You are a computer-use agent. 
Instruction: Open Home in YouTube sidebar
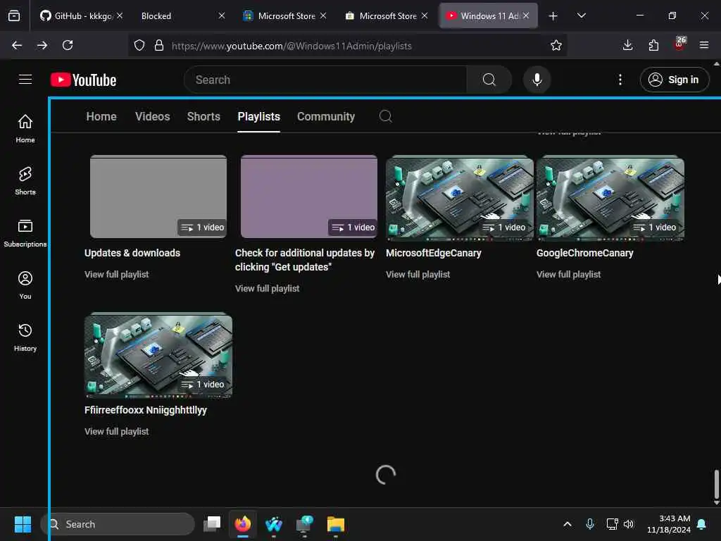25,128
